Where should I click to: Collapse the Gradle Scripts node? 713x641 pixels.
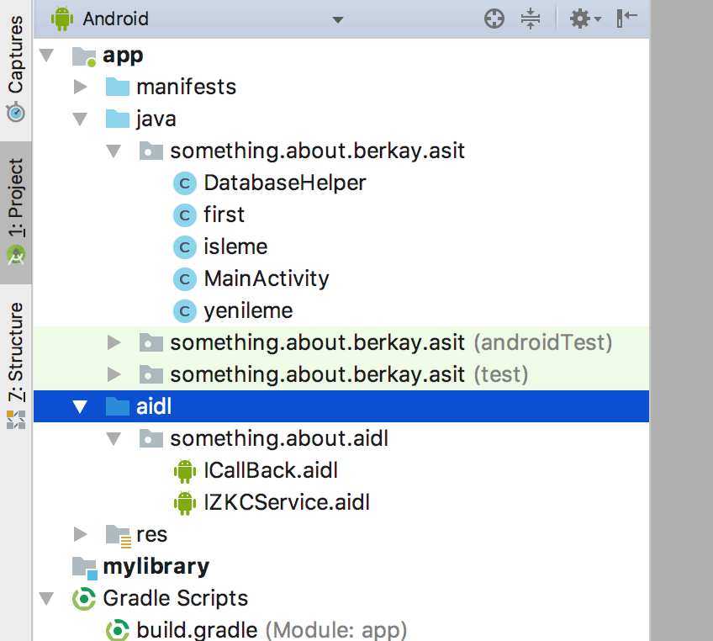(x=47, y=598)
